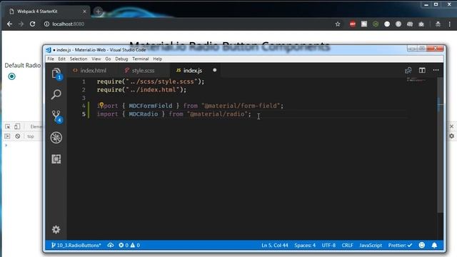Viewport: 457px width, 257px height.
Task: Open DevTools settings gear
Action: tap(451, 136)
